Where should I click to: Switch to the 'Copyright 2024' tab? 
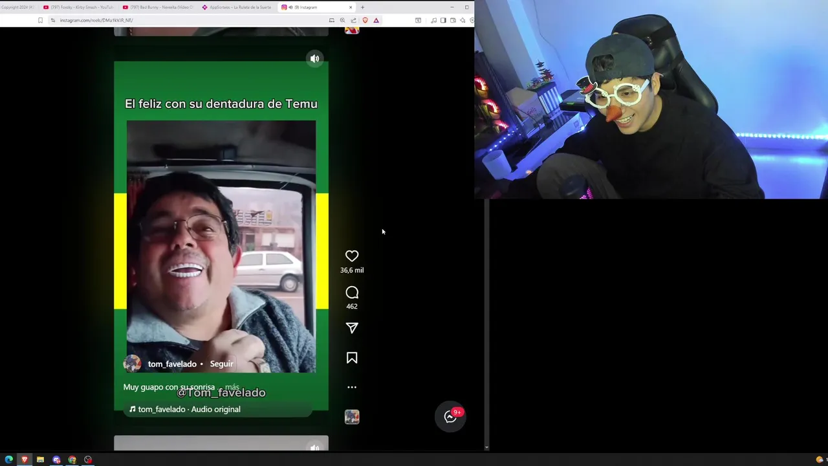point(18,7)
